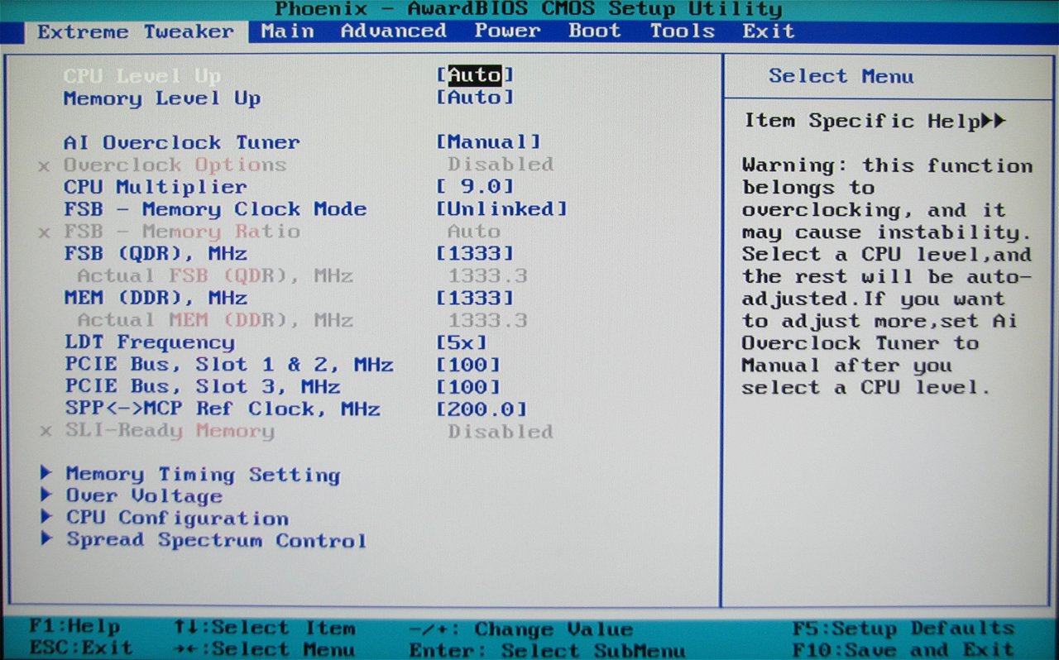This screenshot has width=1059, height=660.
Task: Expand the Memory Timing Setting submenu arrow
Action: tap(47, 473)
